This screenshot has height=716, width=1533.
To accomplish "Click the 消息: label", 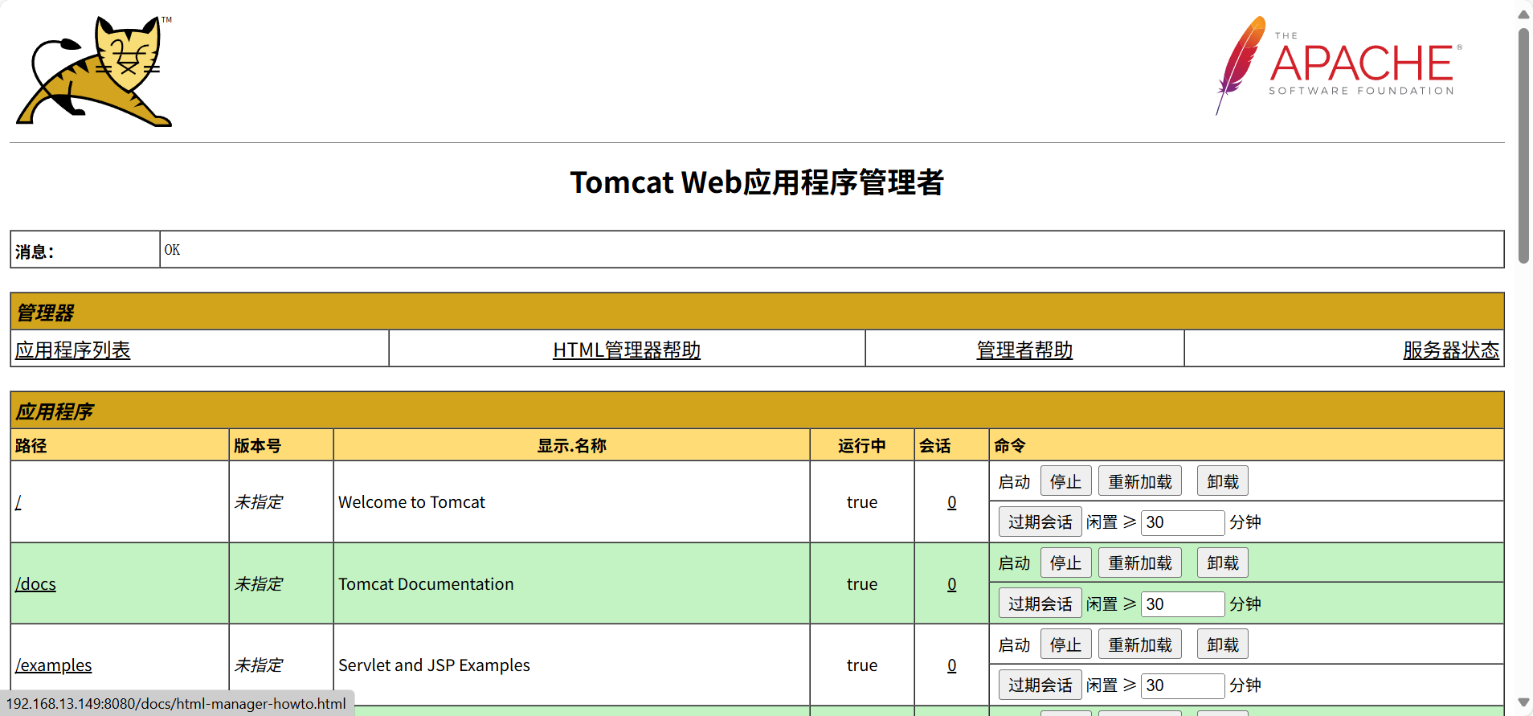I will point(35,252).
